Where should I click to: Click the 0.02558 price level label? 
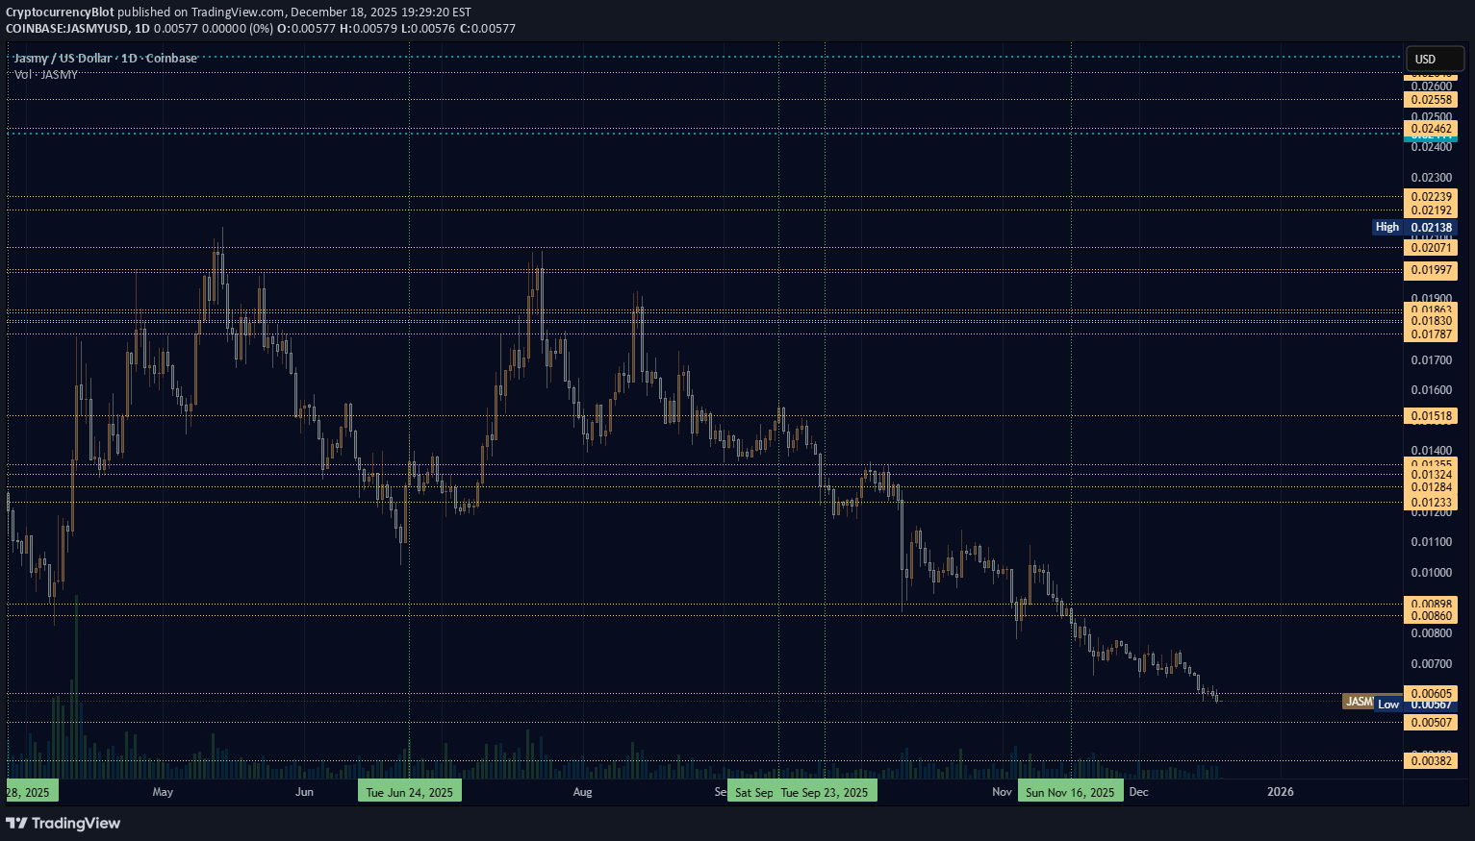(1431, 100)
